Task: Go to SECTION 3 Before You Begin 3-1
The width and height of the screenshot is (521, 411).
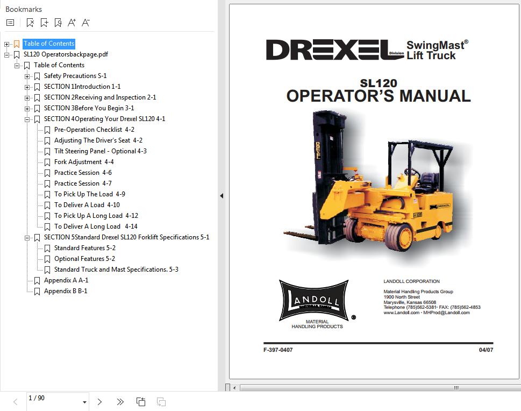Action: click(89, 108)
